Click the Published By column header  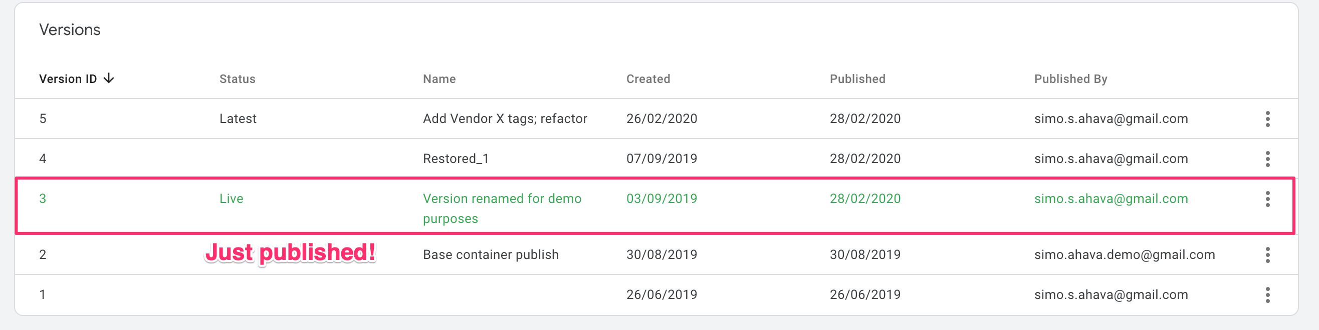(x=1070, y=79)
